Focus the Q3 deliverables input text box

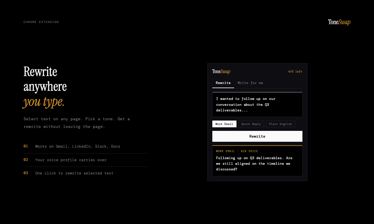(257, 105)
